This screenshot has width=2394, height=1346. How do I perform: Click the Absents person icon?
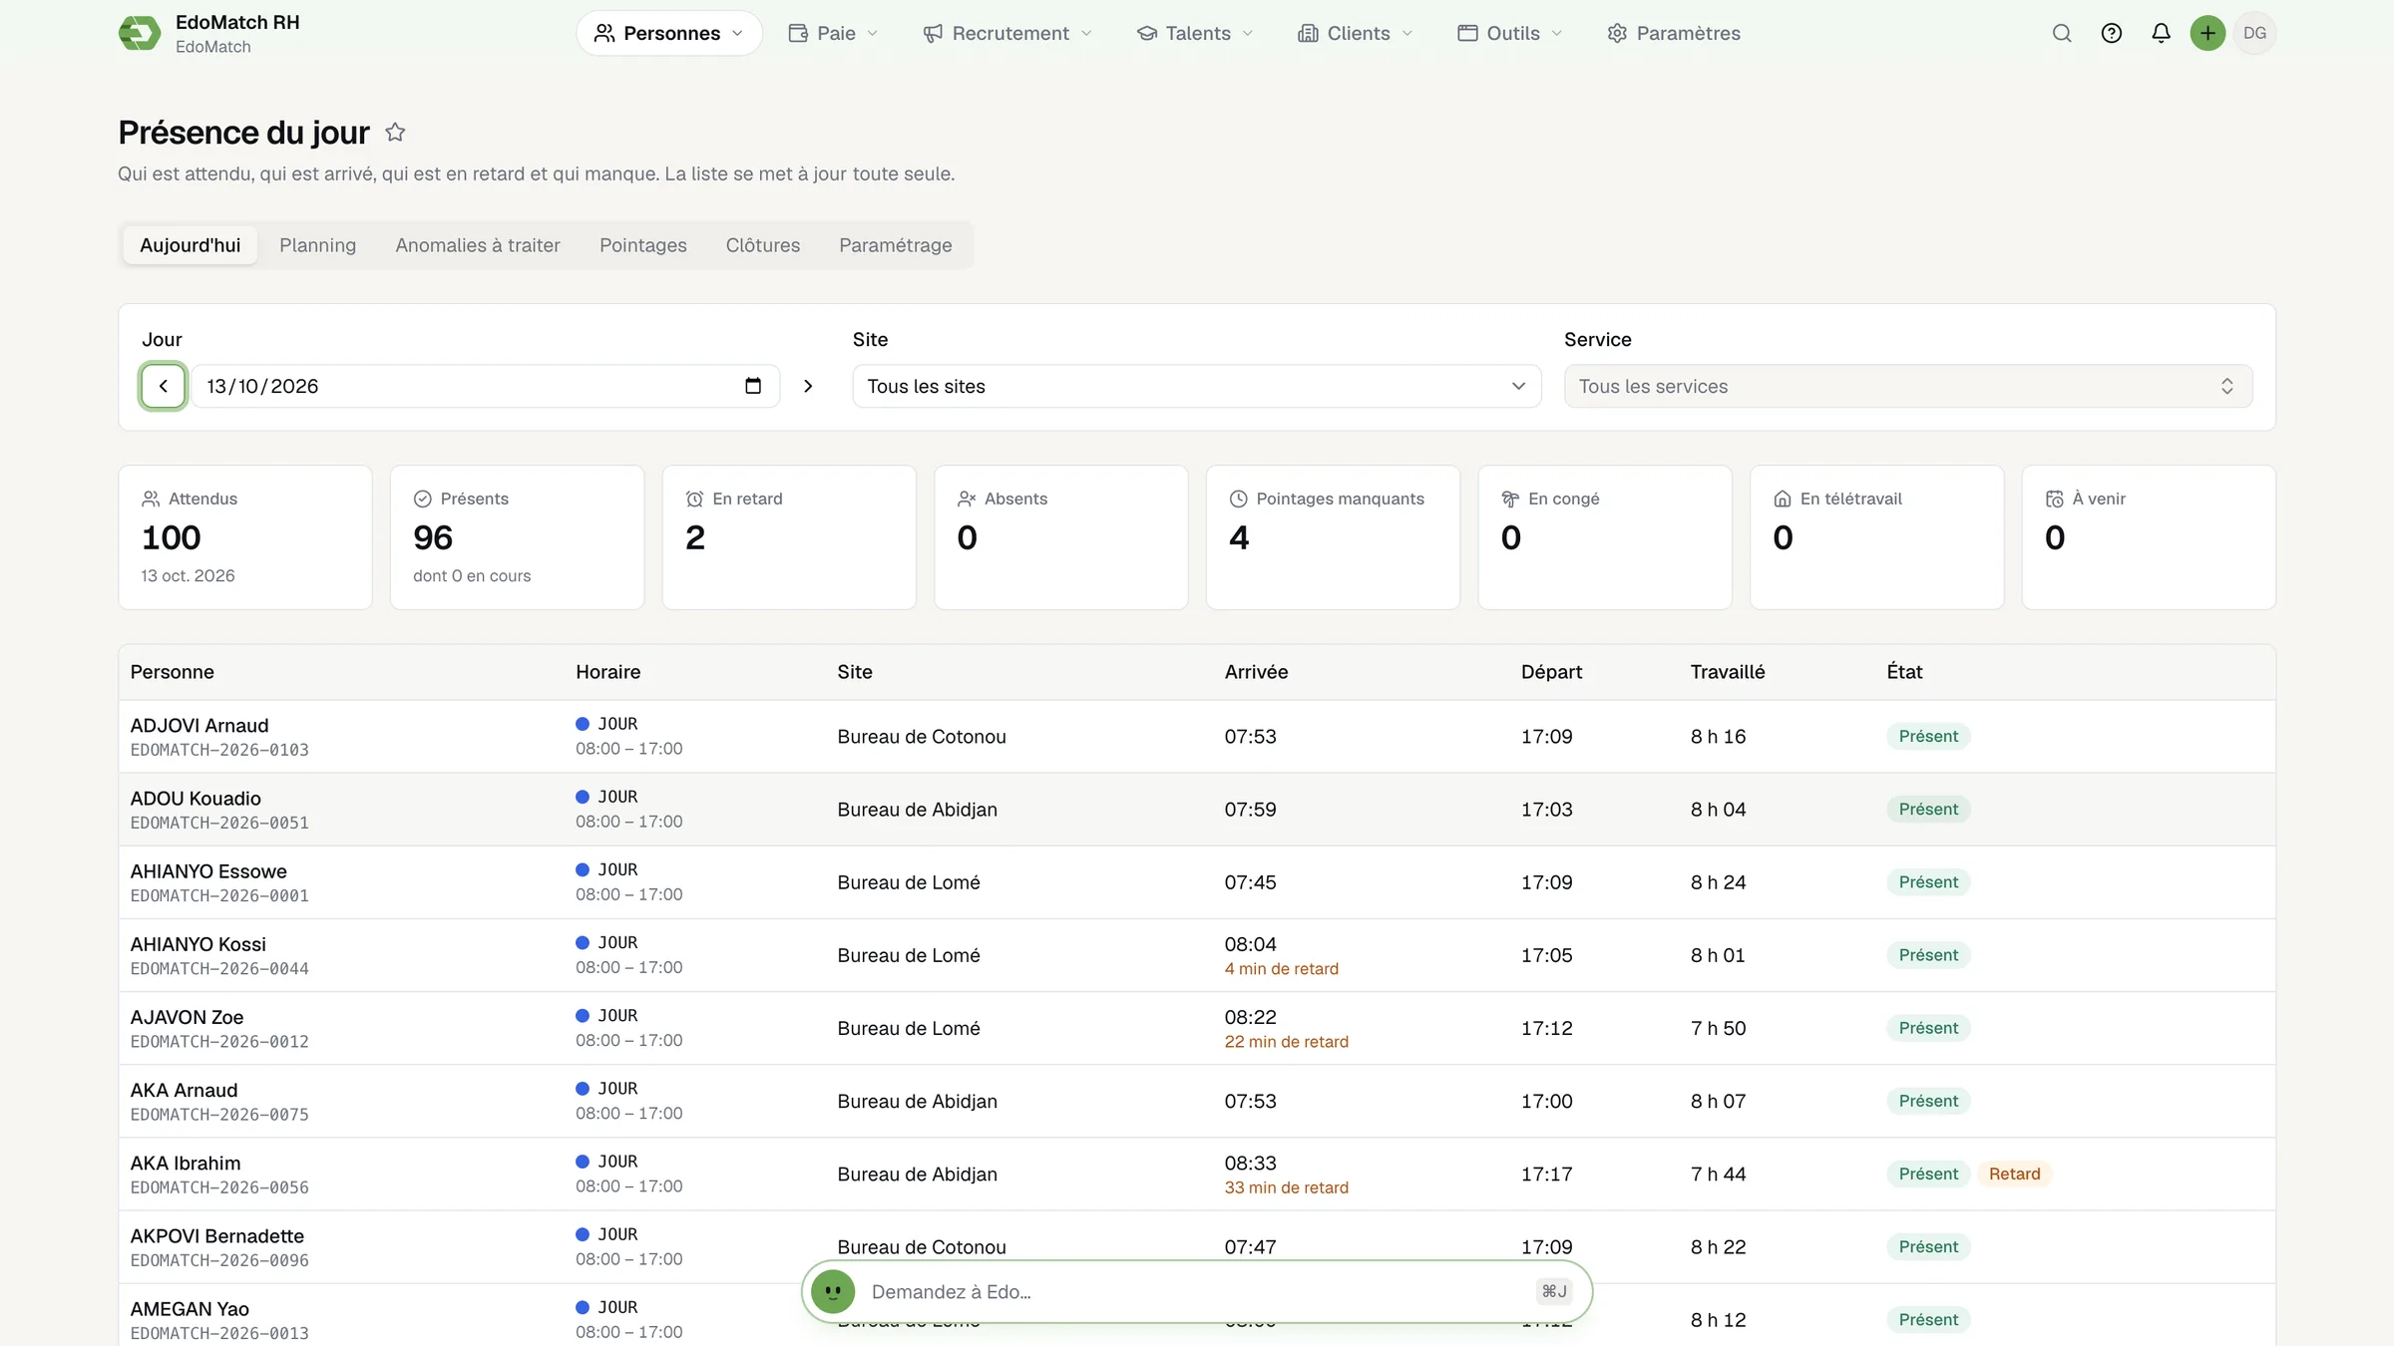point(967,499)
